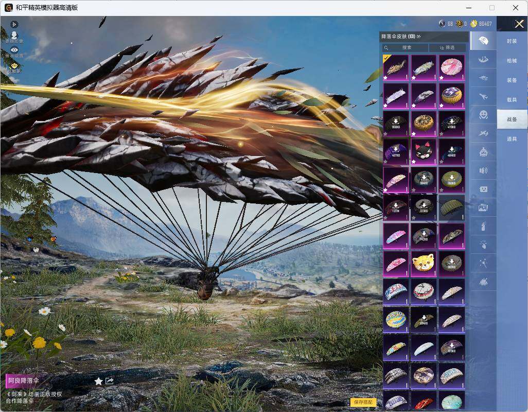Screen dimensions: 528x412
Task: Switch to the 枪械 tab
Action: (512, 61)
